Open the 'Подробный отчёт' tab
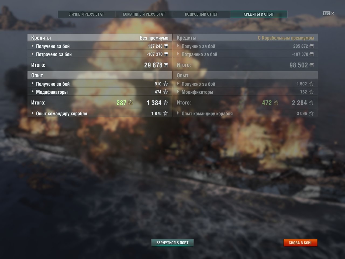345x259 pixels. click(201, 14)
